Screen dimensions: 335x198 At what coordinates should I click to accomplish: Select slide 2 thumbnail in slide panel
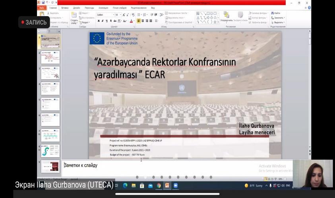click(50, 57)
